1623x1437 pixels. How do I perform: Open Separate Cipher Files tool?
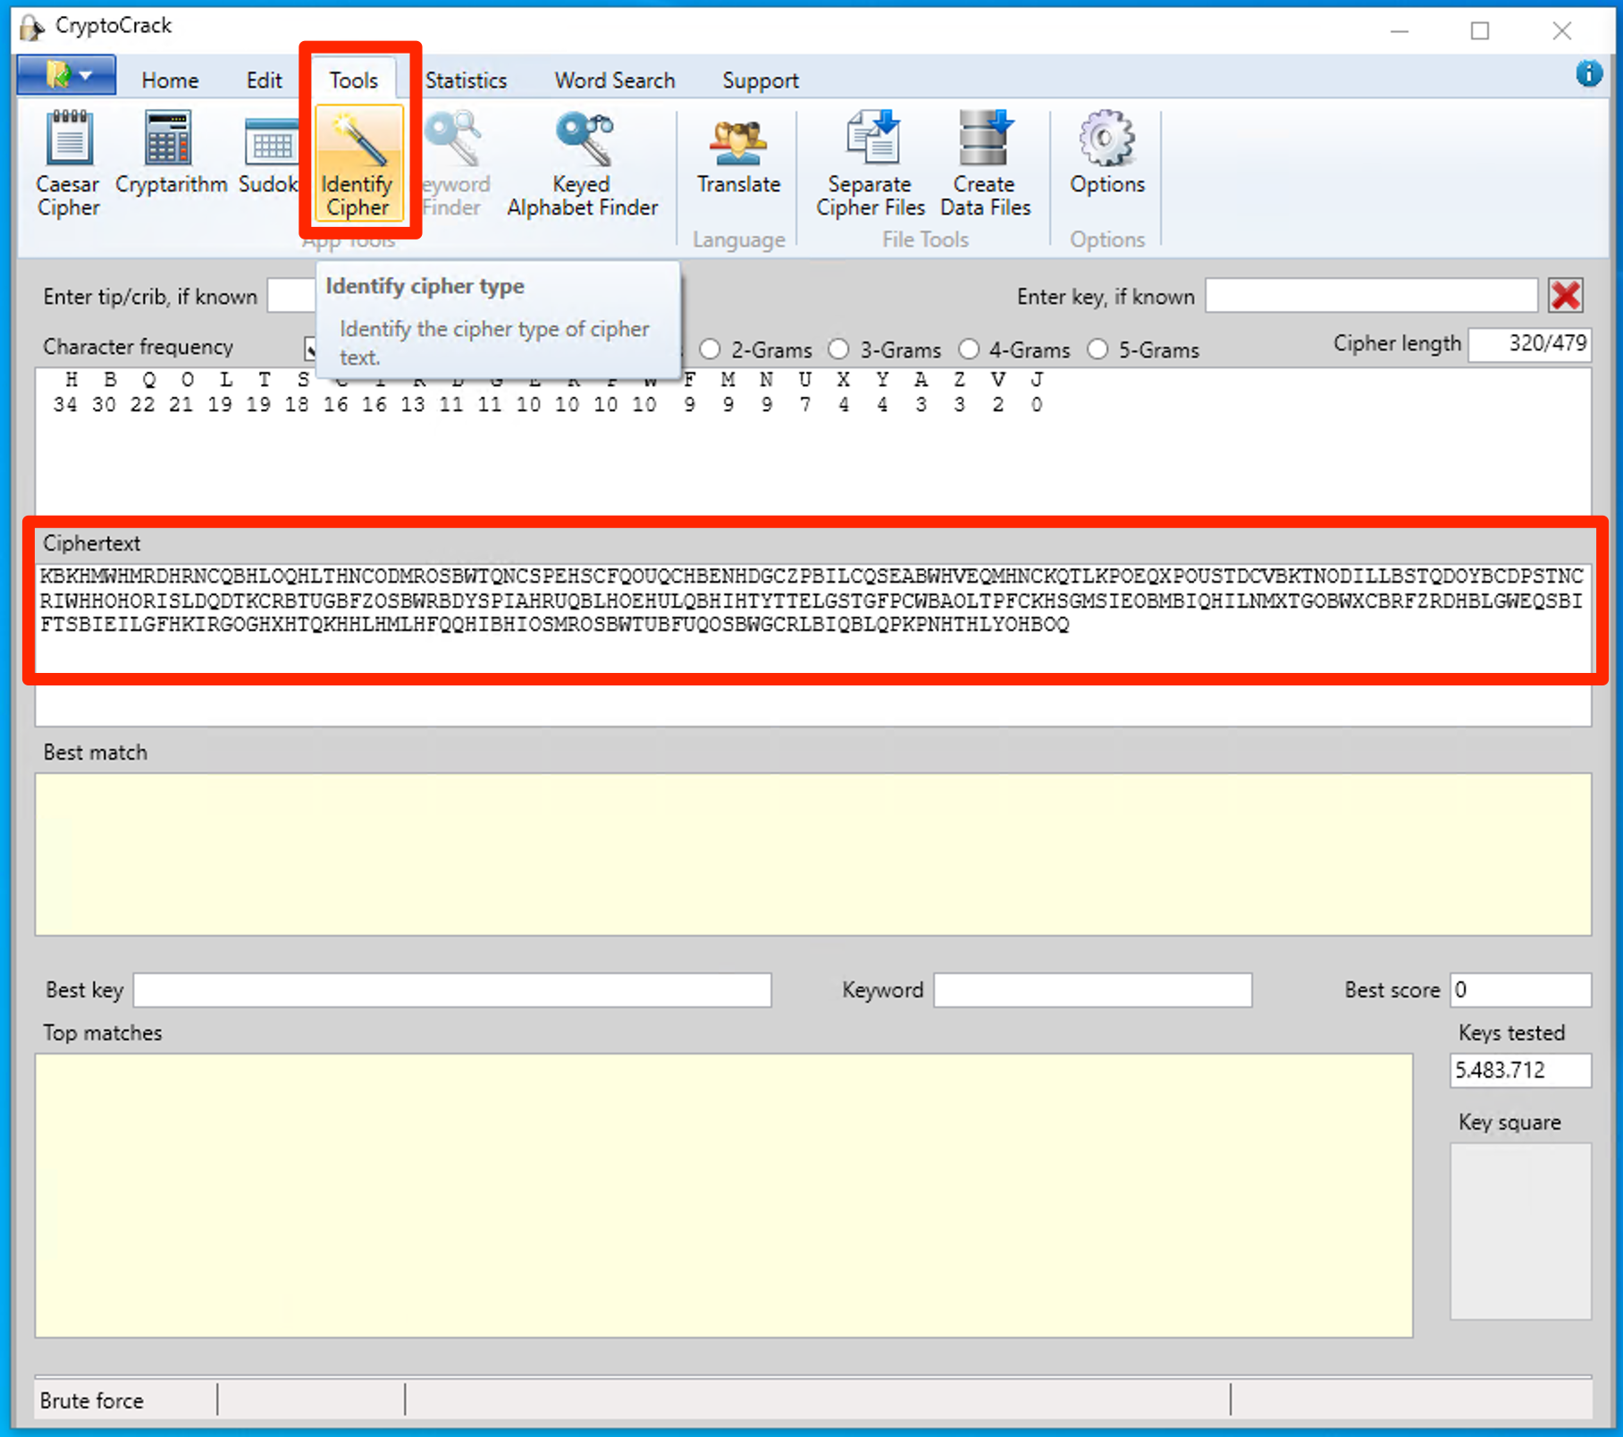[x=870, y=164]
